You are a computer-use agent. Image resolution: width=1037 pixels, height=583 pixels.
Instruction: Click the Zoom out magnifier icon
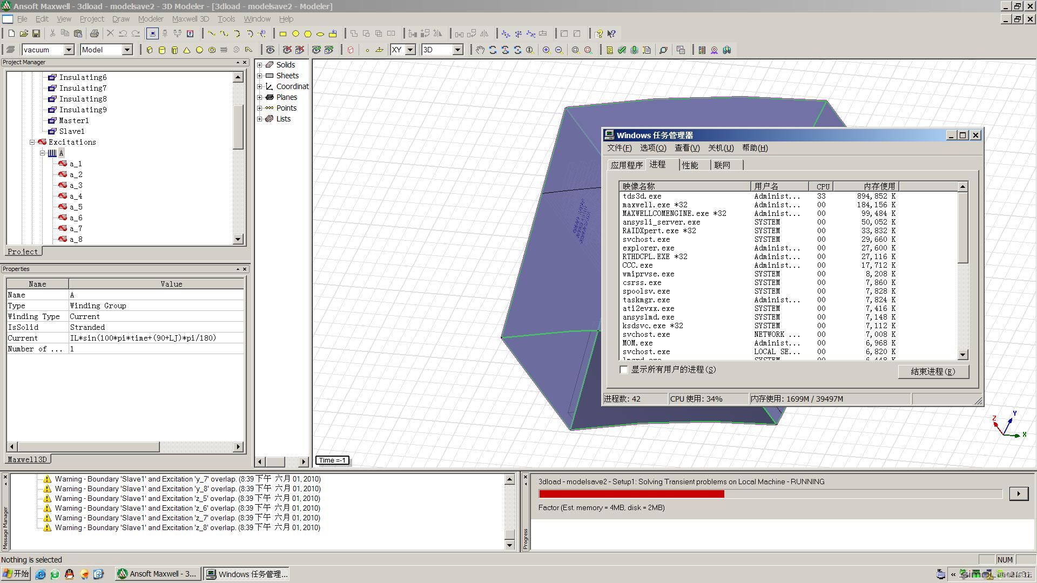tap(559, 50)
